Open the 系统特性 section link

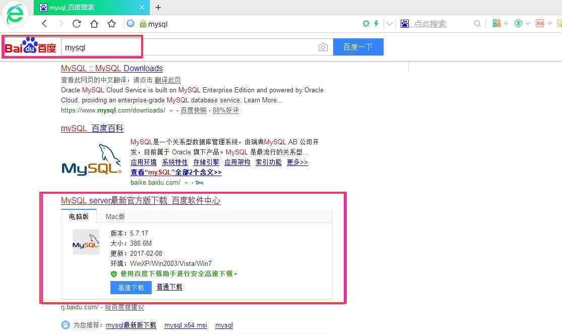coord(175,162)
